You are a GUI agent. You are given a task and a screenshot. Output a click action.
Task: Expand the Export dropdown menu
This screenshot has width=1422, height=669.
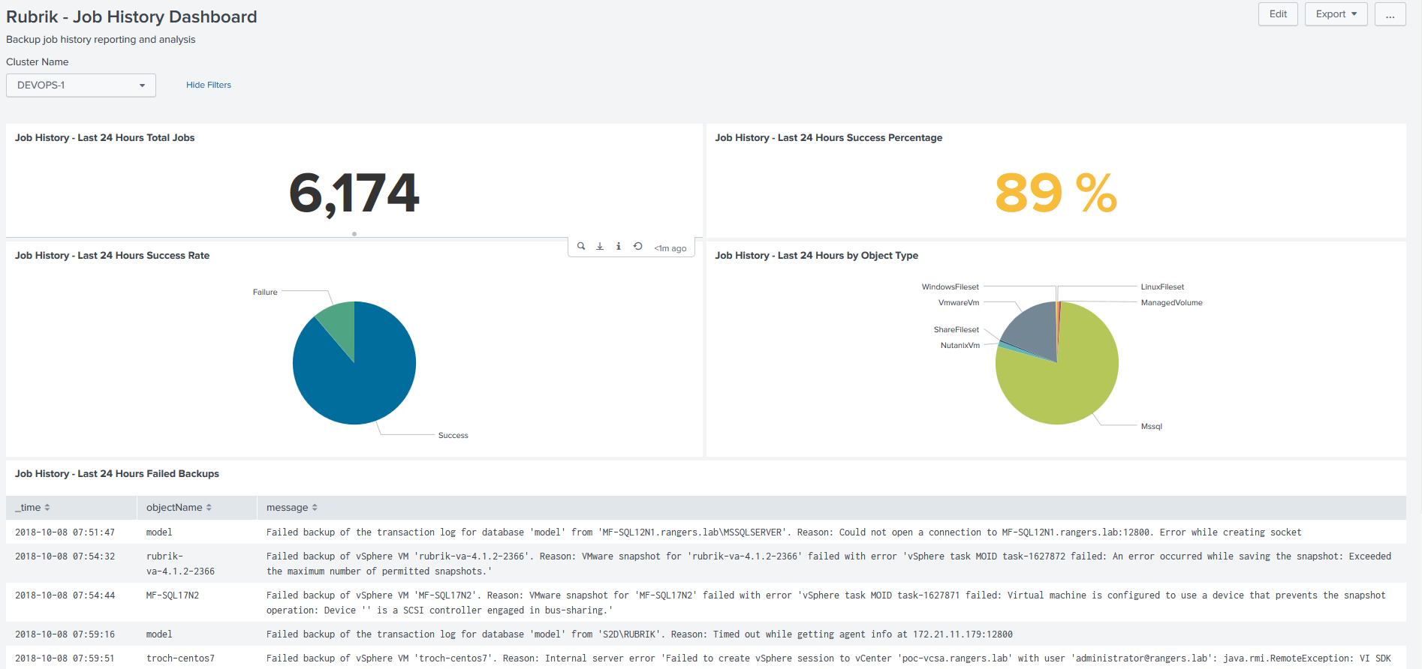(x=1336, y=14)
